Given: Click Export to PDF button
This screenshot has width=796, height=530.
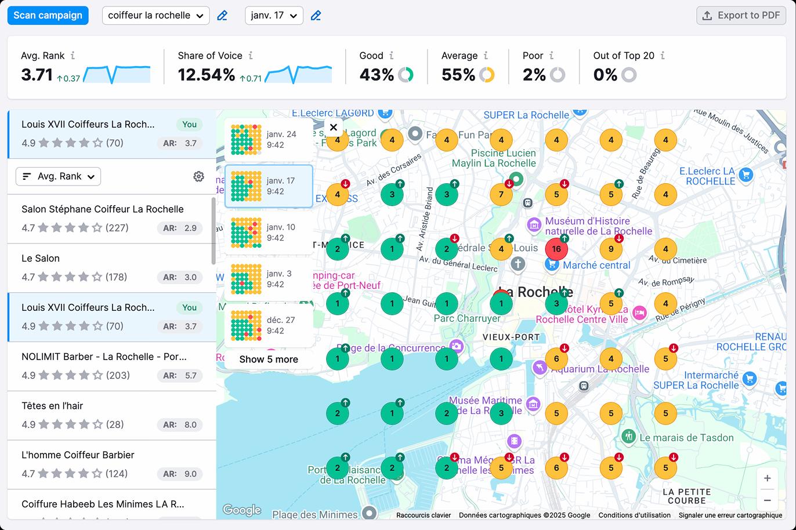Looking at the screenshot, I should 741,16.
